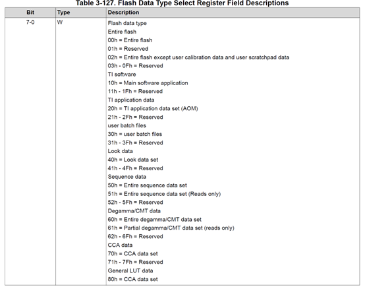The image size is (365, 289).
Task: Click the 'W' type cell
Action: click(x=60, y=22)
